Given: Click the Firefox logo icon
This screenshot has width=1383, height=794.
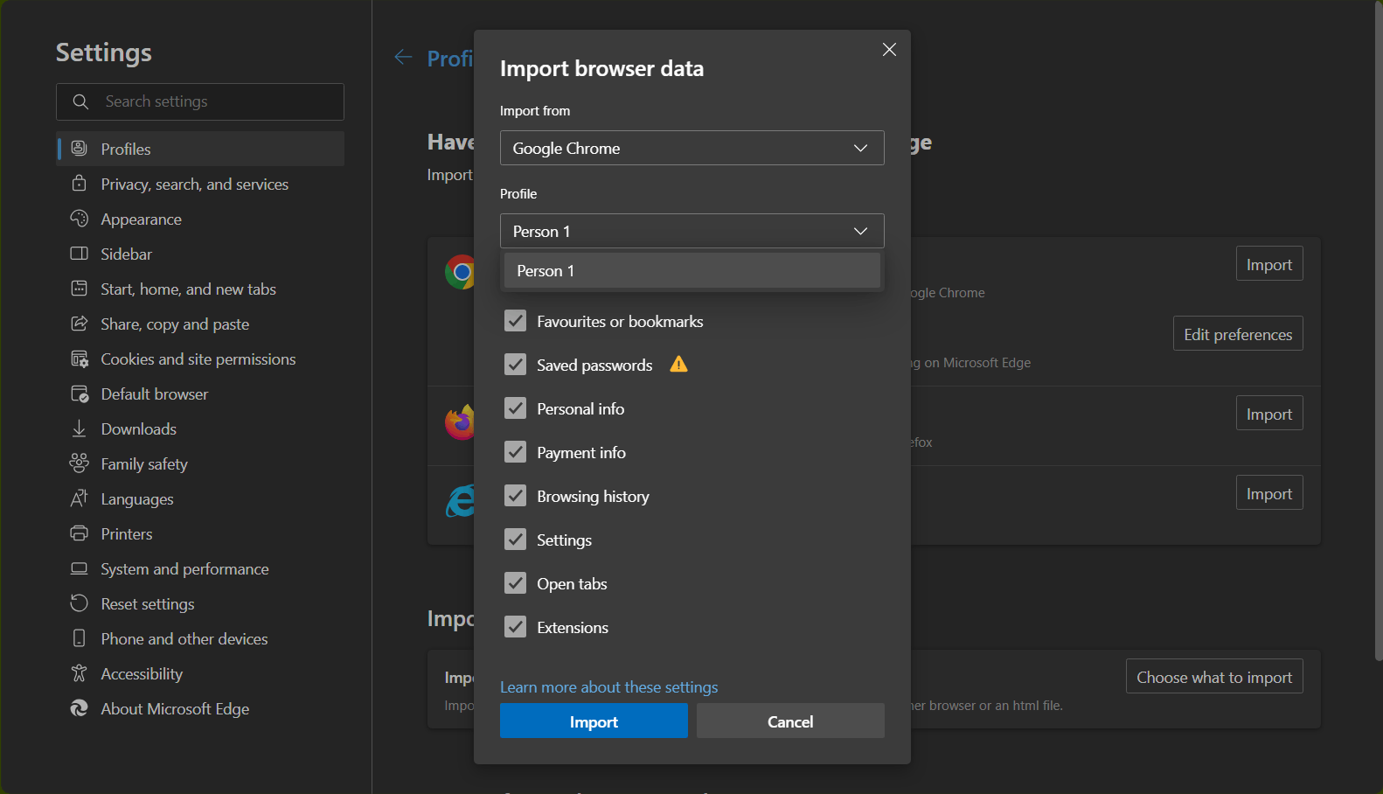Looking at the screenshot, I should tap(460, 422).
